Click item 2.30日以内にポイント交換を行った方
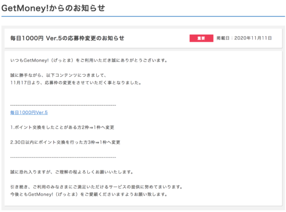286x212 pixels. pos(65,143)
